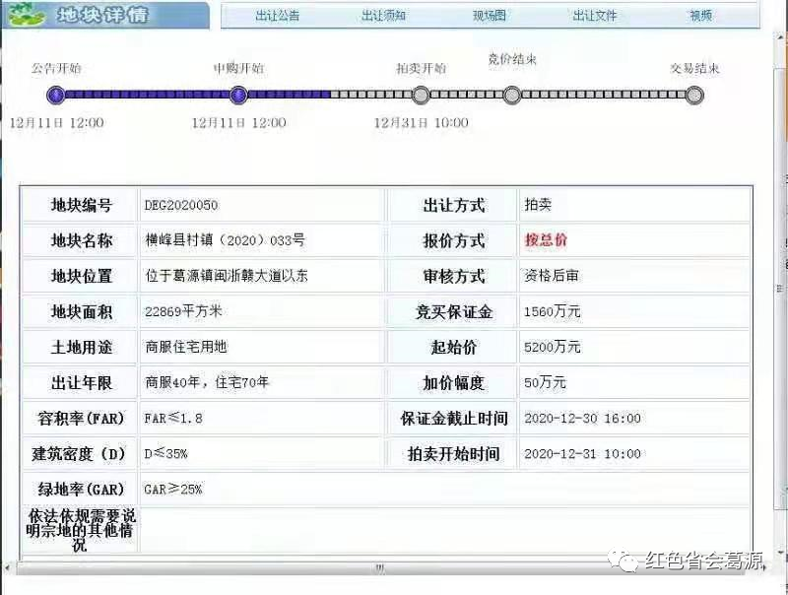Click transfer method value 拍卖
This screenshot has height=595, width=788.
538,205
